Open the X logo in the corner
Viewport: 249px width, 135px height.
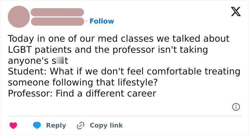click(236, 12)
